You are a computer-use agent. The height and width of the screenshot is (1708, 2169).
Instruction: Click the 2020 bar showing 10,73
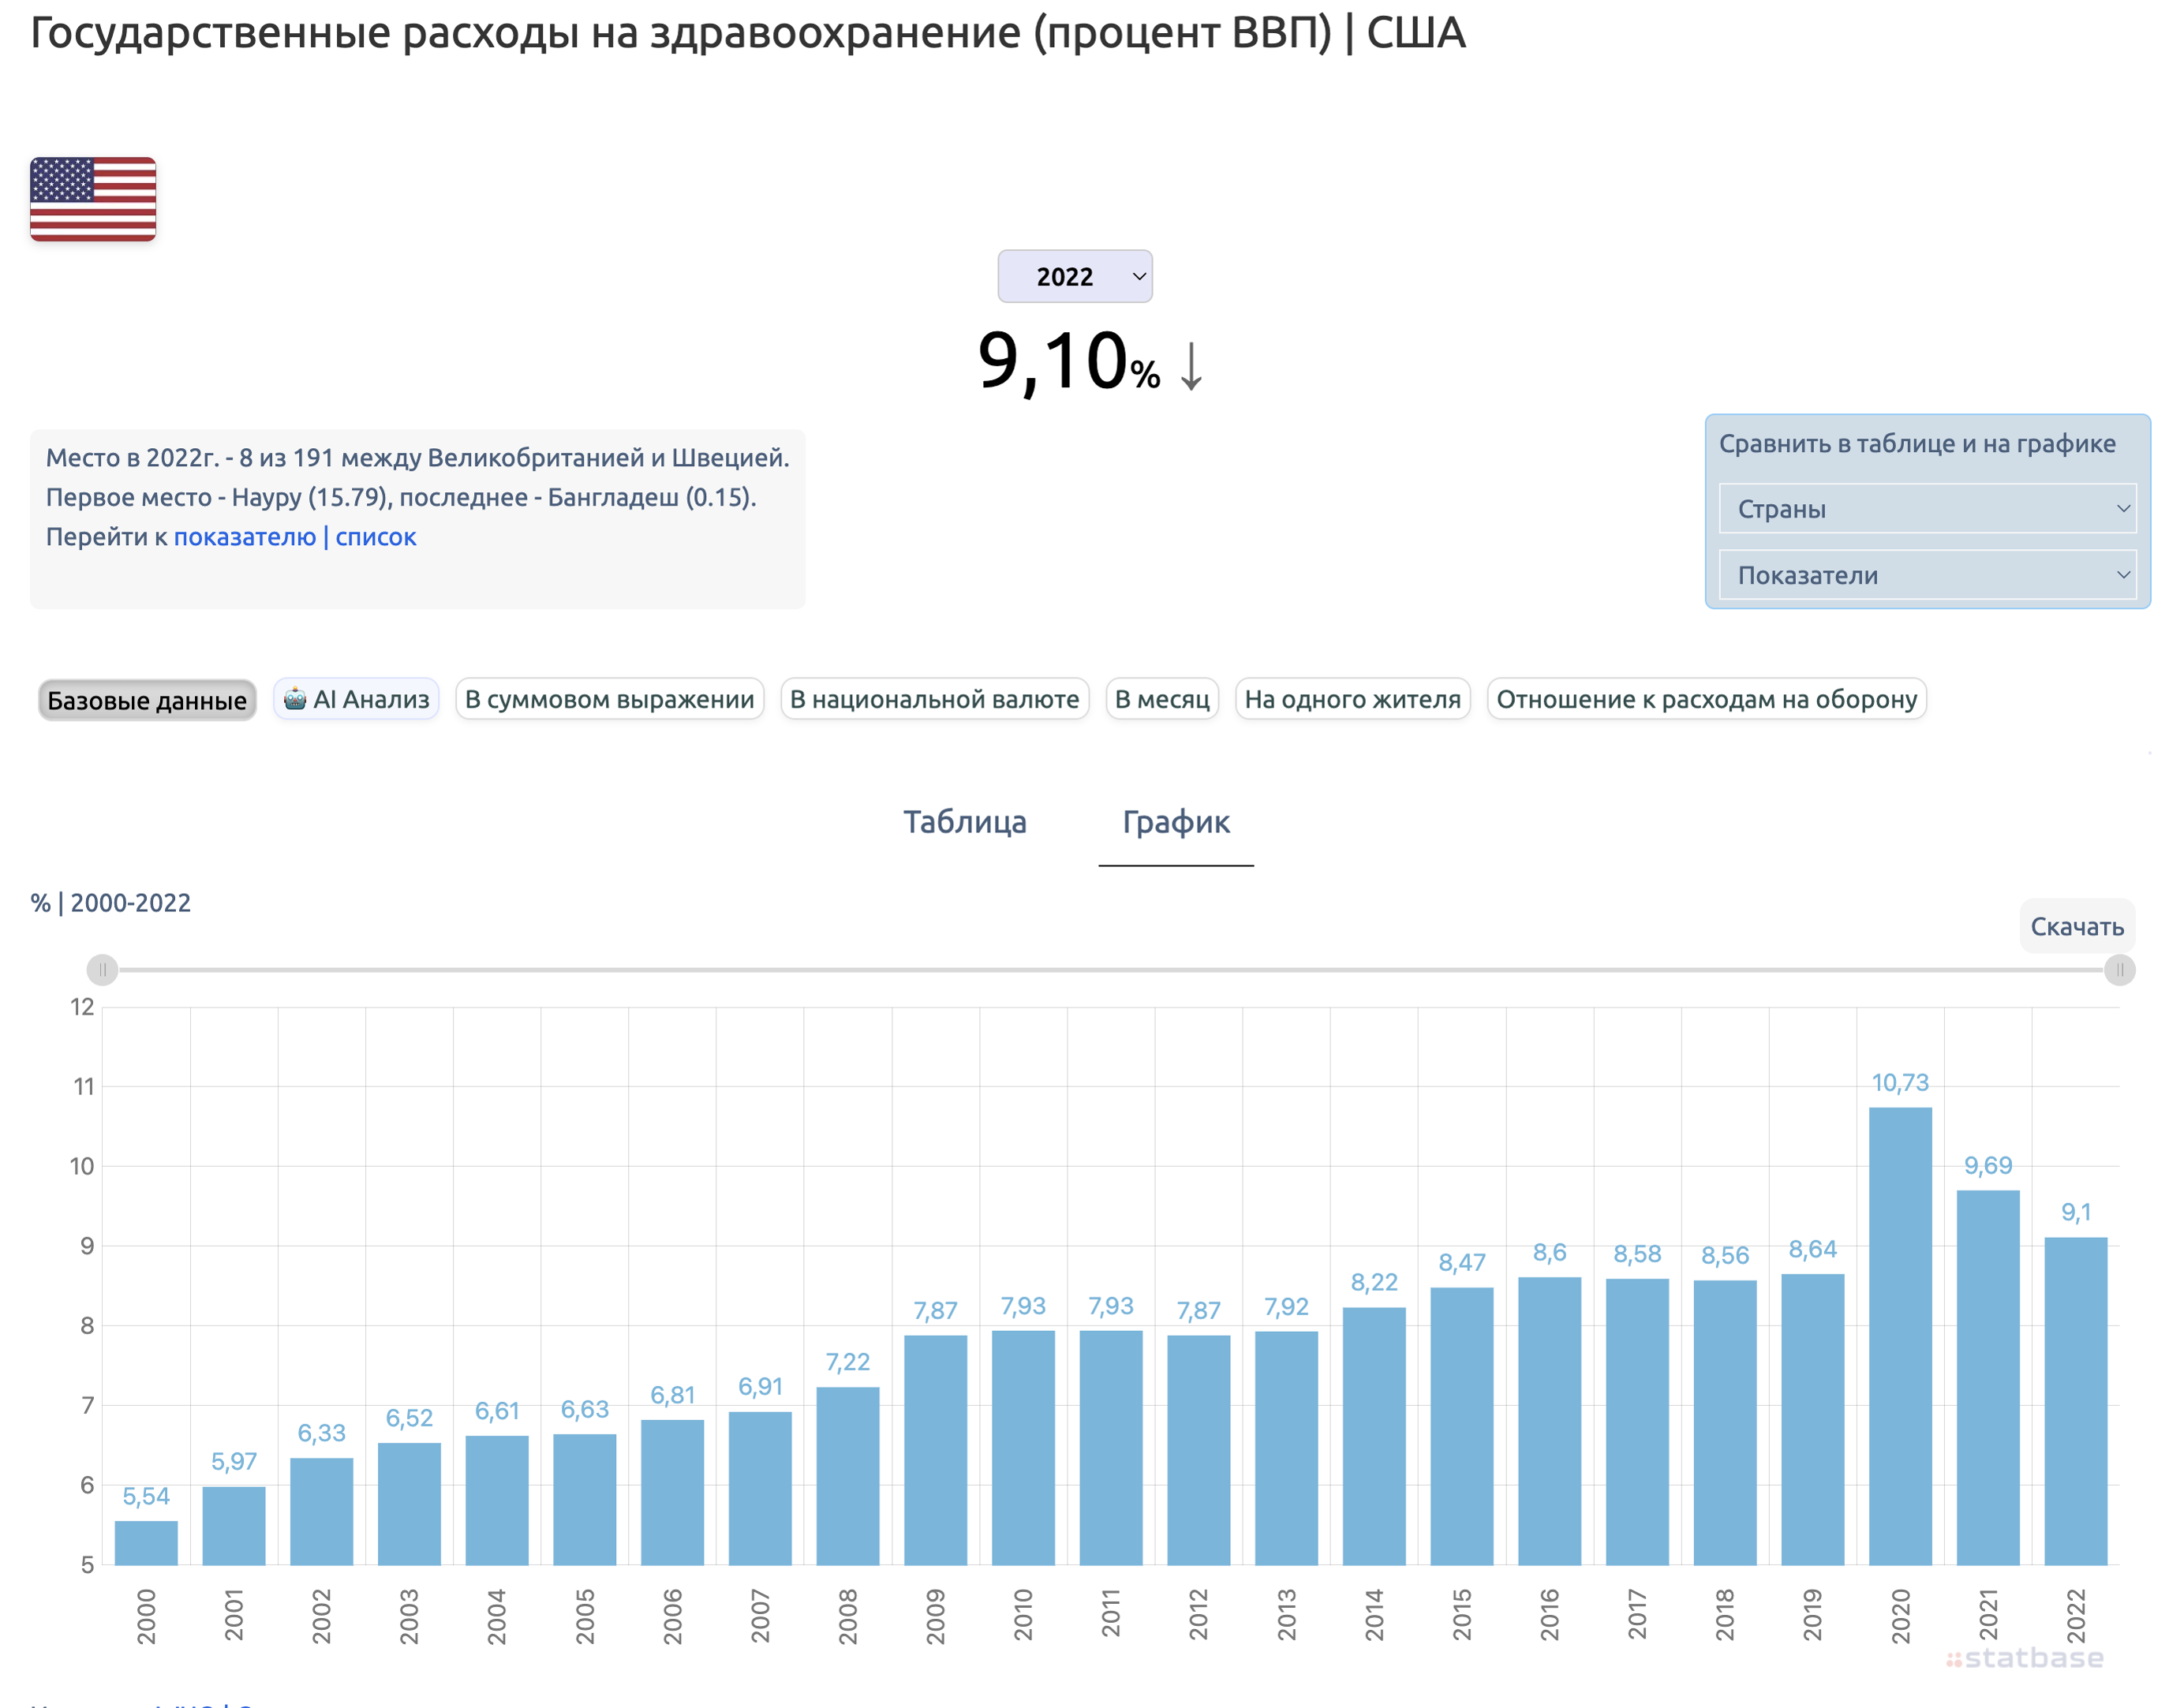(x=1900, y=1335)
